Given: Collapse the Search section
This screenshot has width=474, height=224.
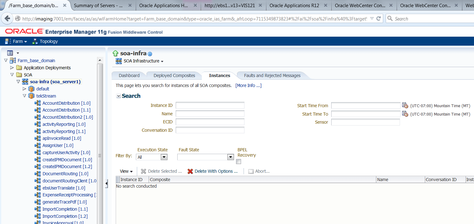Looking at the screenshot, I should 118,96.
